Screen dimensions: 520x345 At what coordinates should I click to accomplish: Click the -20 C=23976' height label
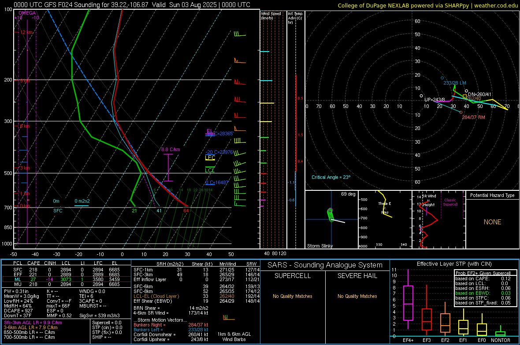pyautogui.click(x=219, y=152)
